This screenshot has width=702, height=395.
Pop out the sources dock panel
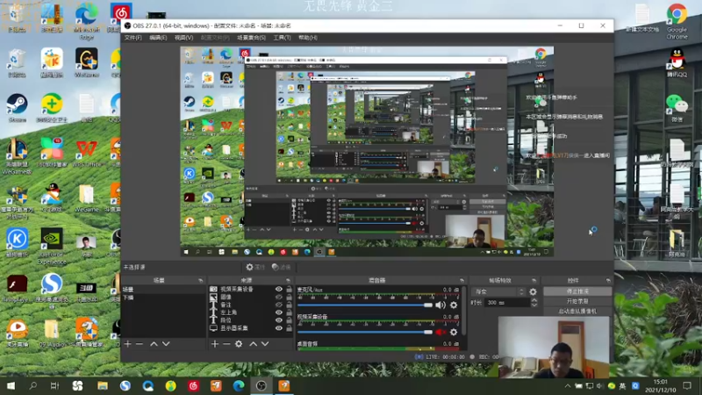288,280
